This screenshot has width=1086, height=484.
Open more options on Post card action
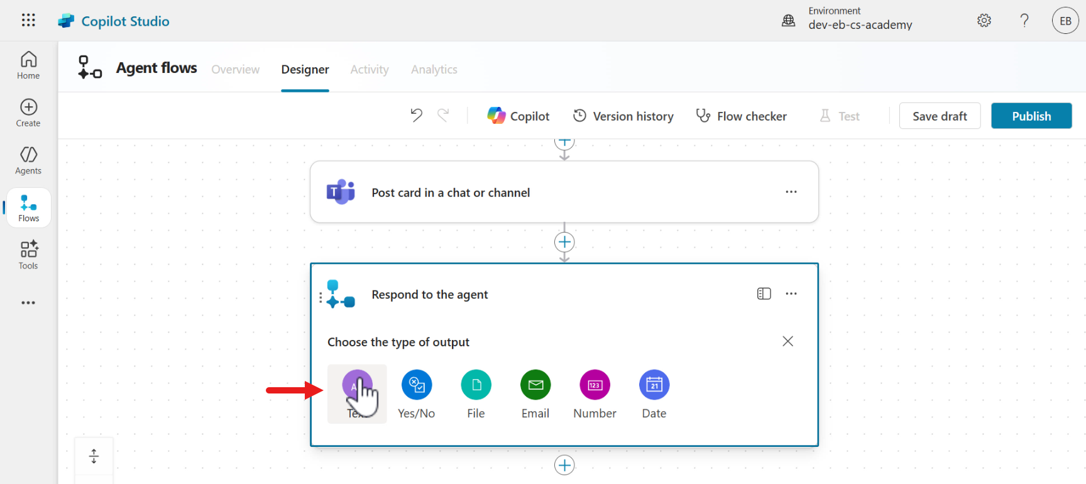pos(791,192)
